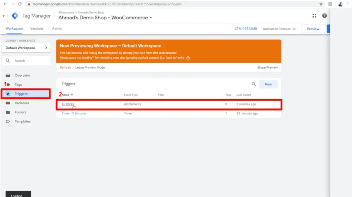This screenshot has height=197, width=352.
Task: Click the browser back arrow
Action: (5, 4)
